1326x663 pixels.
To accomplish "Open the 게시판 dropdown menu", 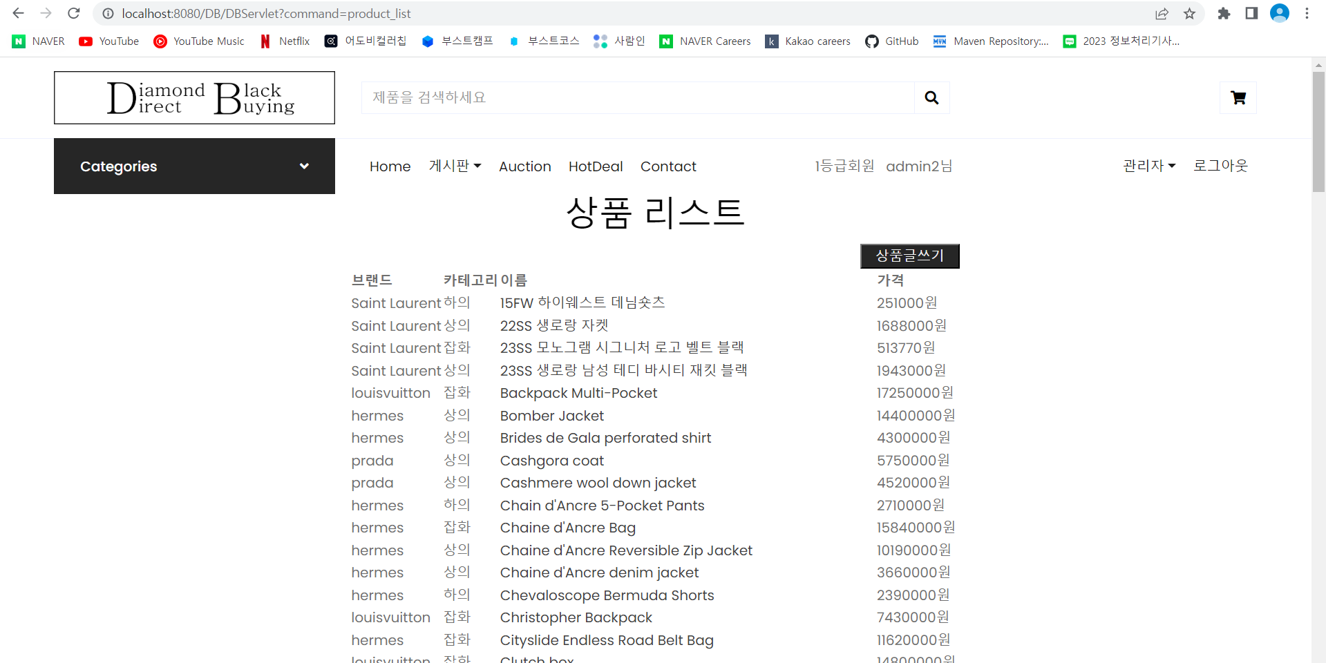I will tap(455, 166).
